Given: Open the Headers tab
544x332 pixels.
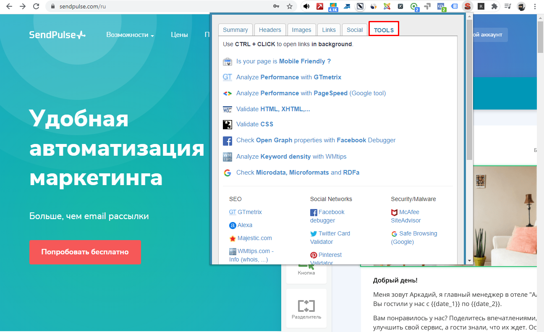Looking at the screenshot, I should 270,30.
